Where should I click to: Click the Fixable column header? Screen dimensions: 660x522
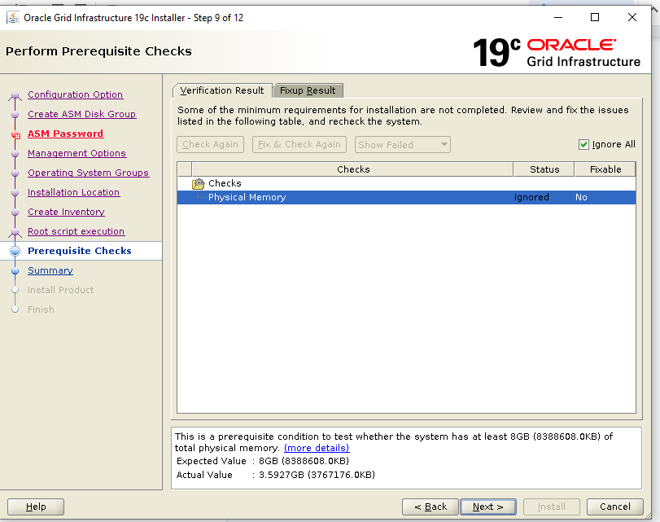click(x=605, y=169)
